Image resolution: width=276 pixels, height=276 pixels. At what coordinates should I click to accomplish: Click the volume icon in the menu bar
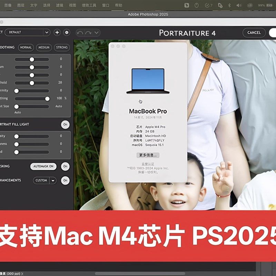click(239, 5)
